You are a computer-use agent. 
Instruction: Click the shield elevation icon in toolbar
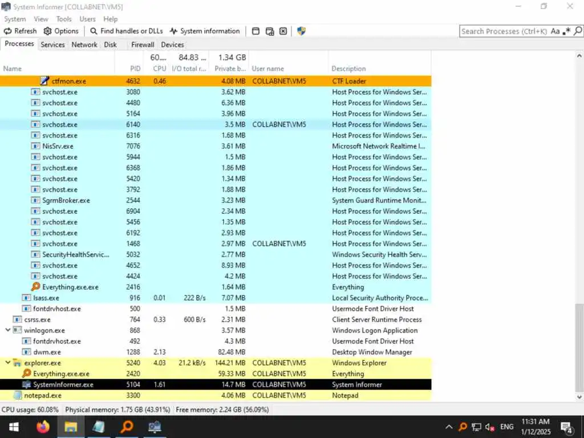[x=301, y=31]
